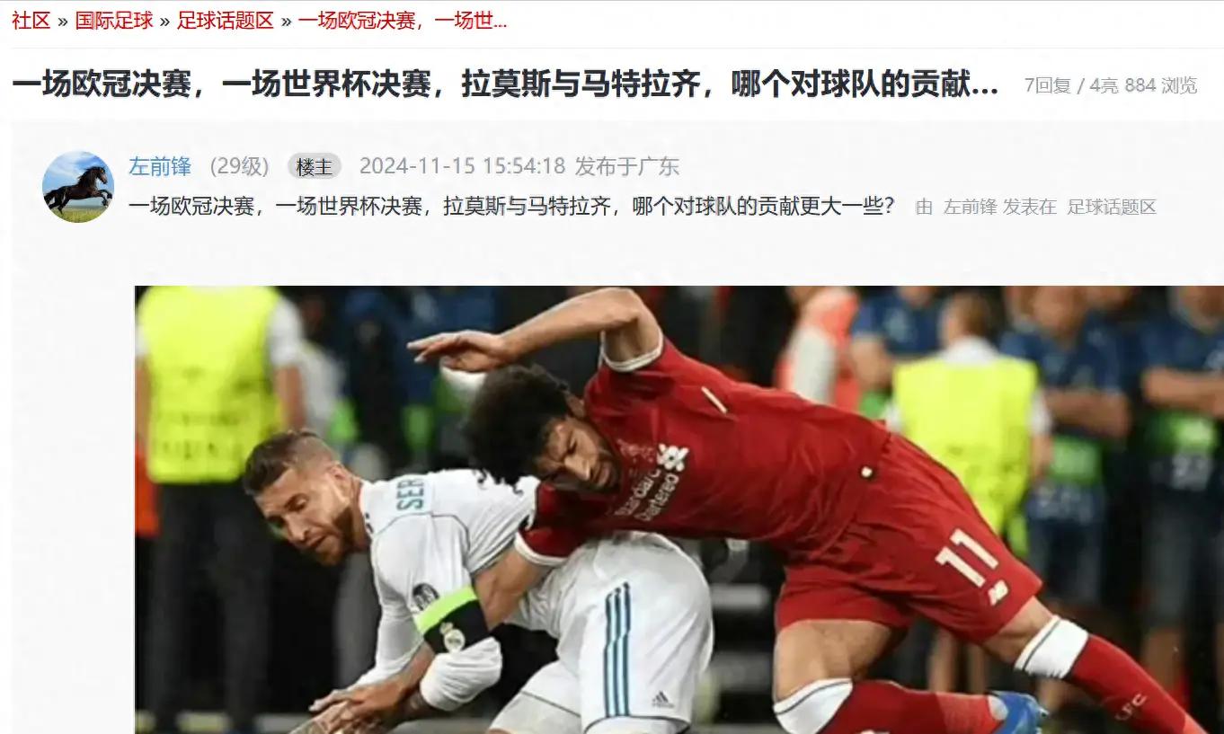Go to 国际足球 in the breadcrumb
Screen dimensions: 1224x734
tap(114, 21)
